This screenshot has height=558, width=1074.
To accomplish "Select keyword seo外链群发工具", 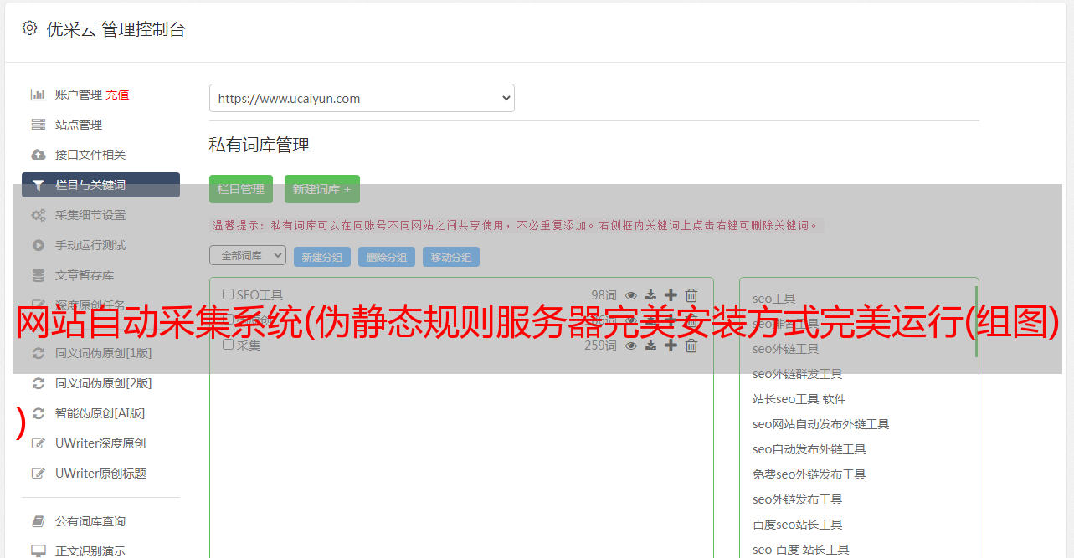I will tap(797, 374).
